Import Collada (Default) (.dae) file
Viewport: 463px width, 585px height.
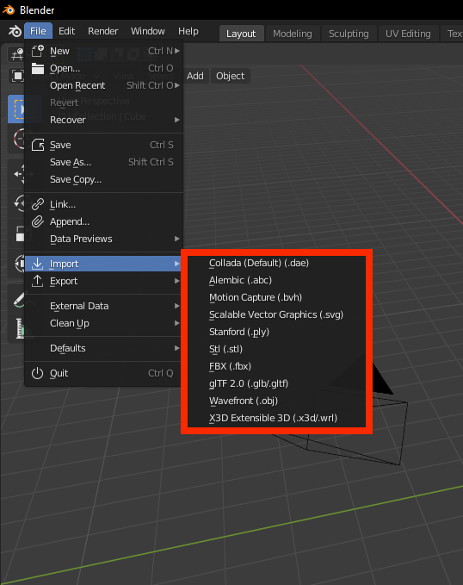click(x=276, y=263)
